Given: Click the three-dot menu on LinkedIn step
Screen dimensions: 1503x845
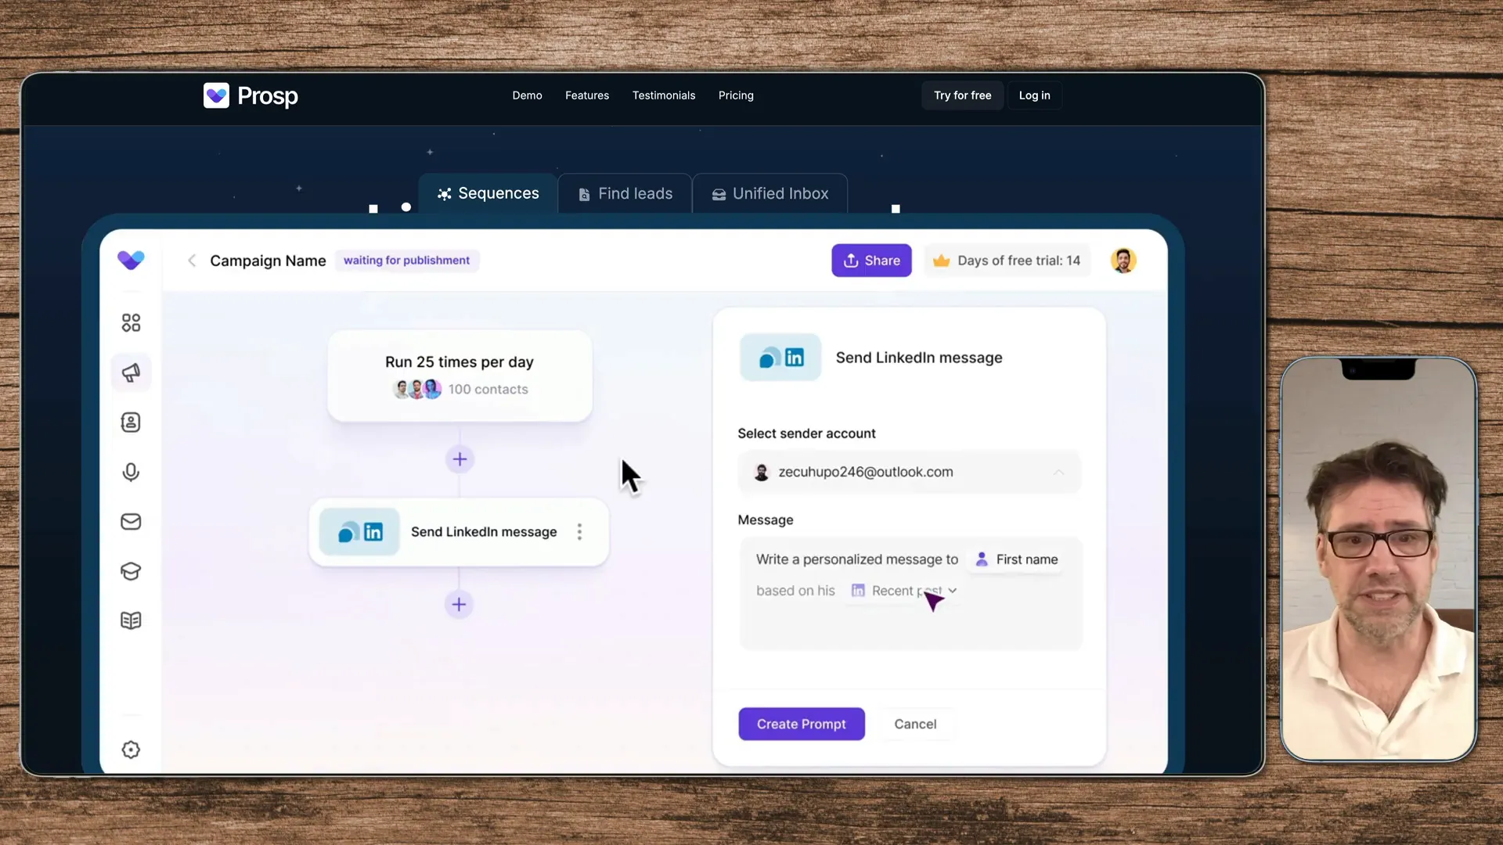Looking at the screenshot, I should pyautogui.click(x=579, y=532).
